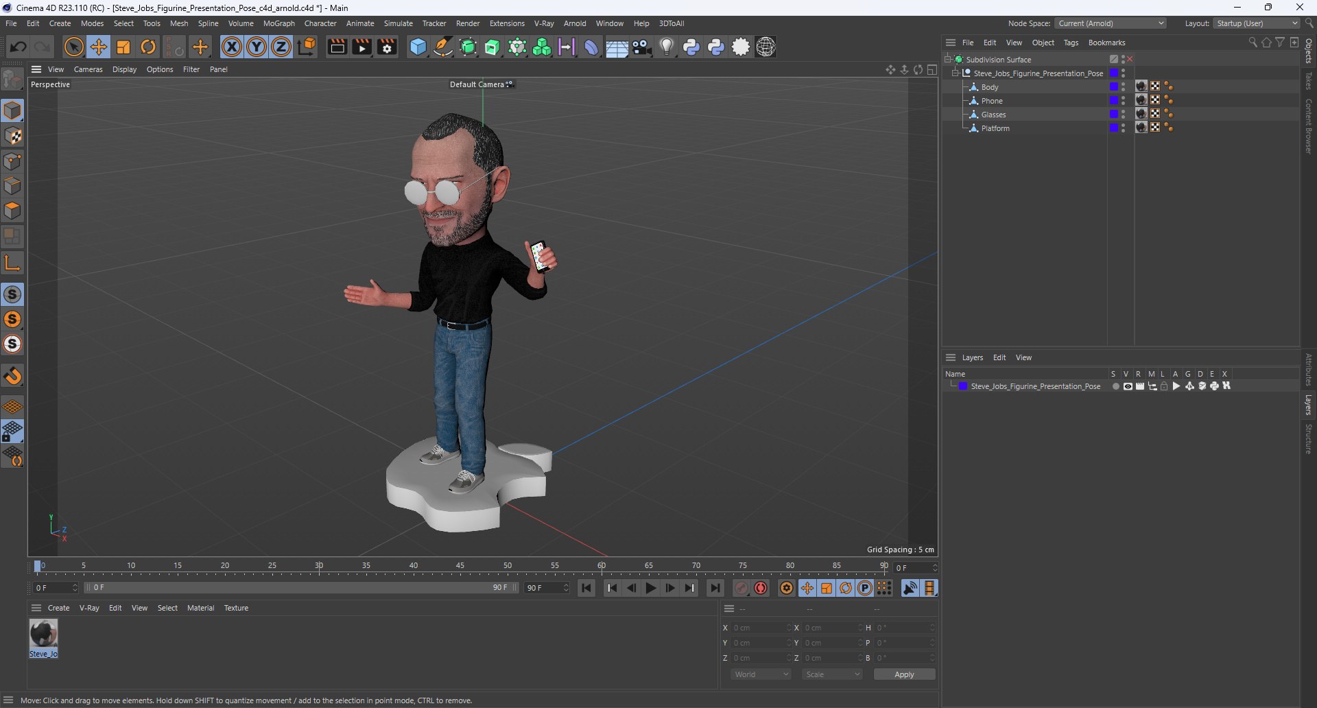Play the animation forward
The image size is (1317, 708).
tap(651, 588)
